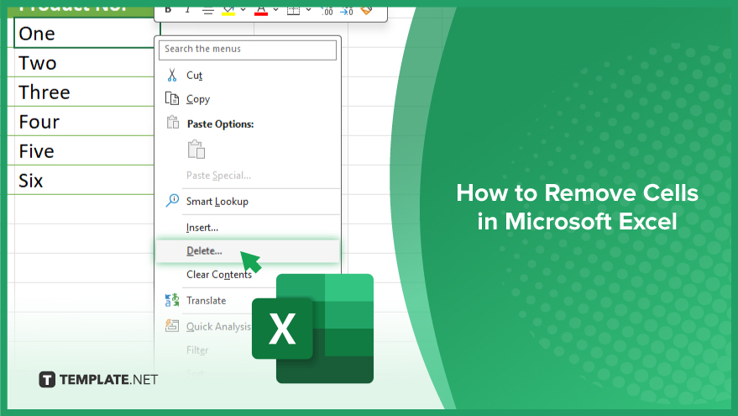Select the cell containing Four
The height and width of the screenshot is (416, 738).
pos(84,122)
